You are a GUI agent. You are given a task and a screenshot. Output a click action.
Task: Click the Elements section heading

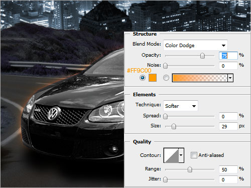point(144,95)
